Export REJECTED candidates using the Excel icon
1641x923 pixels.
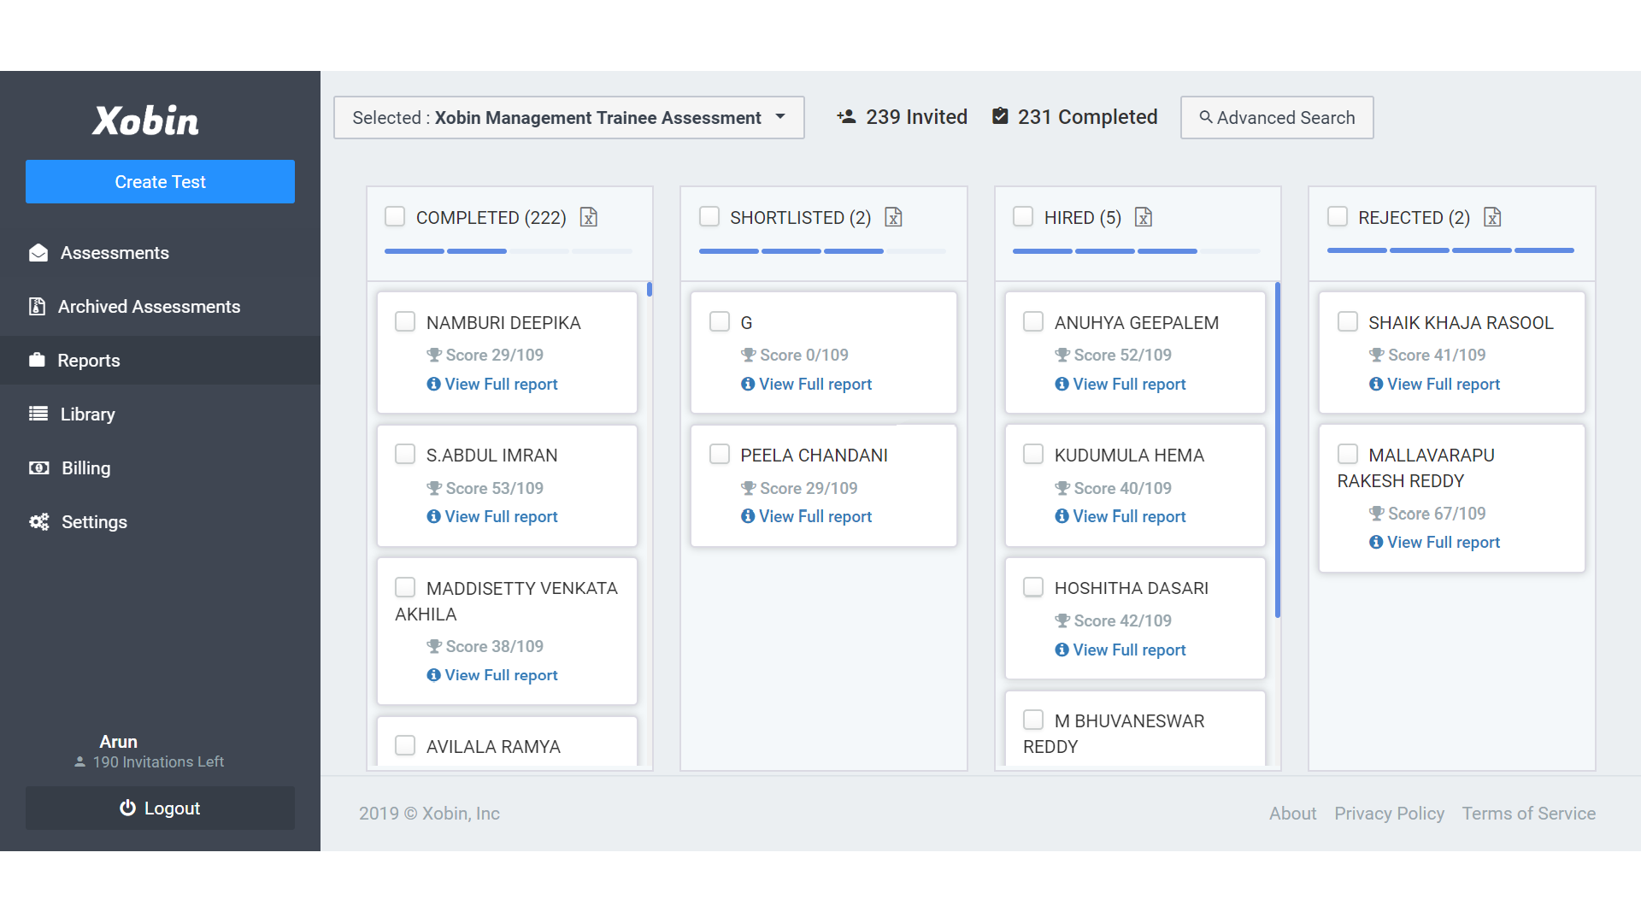click(1492, 218)
